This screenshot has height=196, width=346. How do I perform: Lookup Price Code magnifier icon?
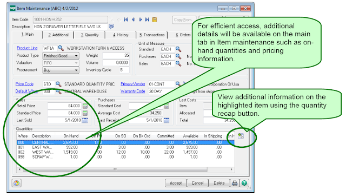58,84
